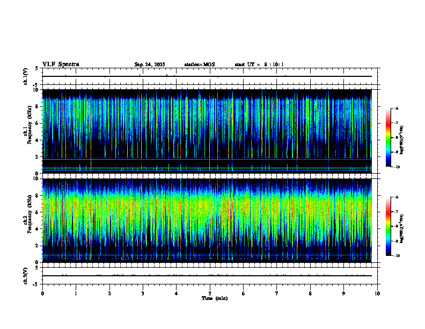Click the ch.1 frequency axis '2' tick label
The height and width of the screenshot is (329, 425).
38,157
